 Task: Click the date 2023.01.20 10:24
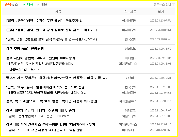(x=160, y=78)
